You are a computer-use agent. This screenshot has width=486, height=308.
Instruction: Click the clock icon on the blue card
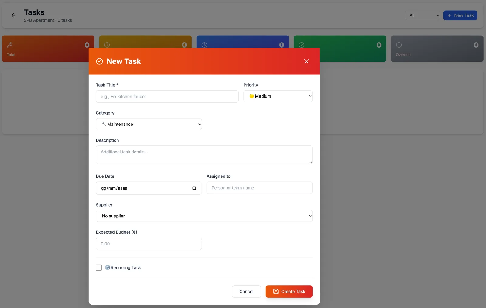point(204,45)
